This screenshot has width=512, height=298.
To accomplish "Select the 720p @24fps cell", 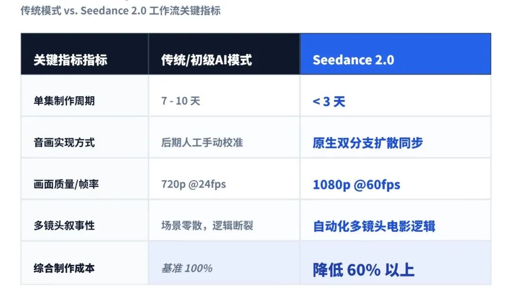I will 193,184.
